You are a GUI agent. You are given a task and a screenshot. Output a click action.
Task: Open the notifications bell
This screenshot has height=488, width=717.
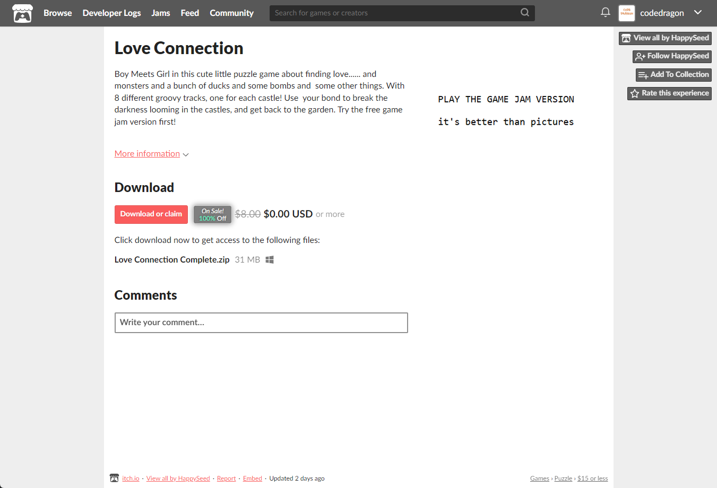606,12
